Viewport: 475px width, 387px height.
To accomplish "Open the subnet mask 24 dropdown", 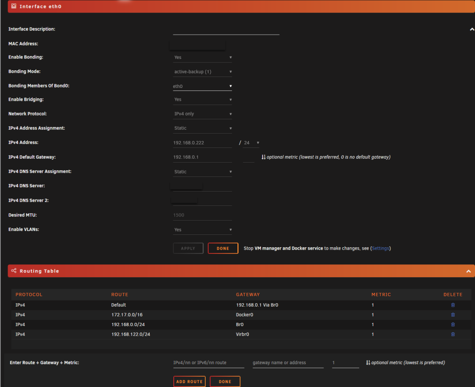I will point(251,143).
